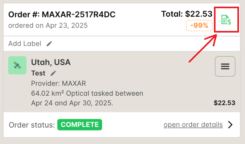This screenshot has width=245, height=144.
Task: Click the green satellite icon
Action: point(17,65)
